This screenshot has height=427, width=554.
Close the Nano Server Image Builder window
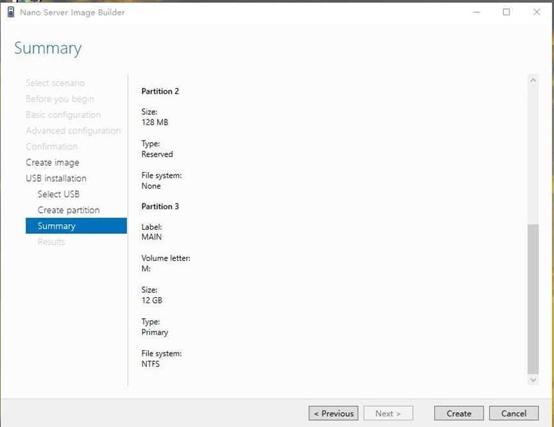(x=536, y=12)
